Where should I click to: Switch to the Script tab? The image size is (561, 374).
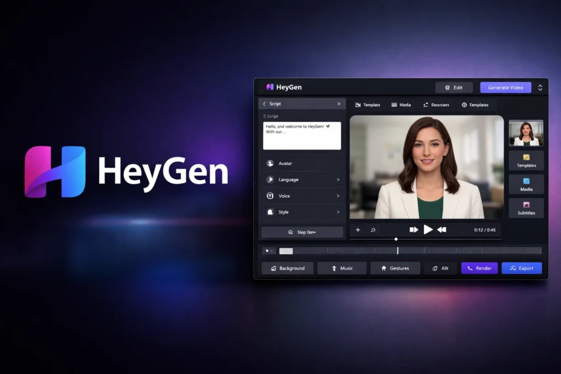[276, 103]
